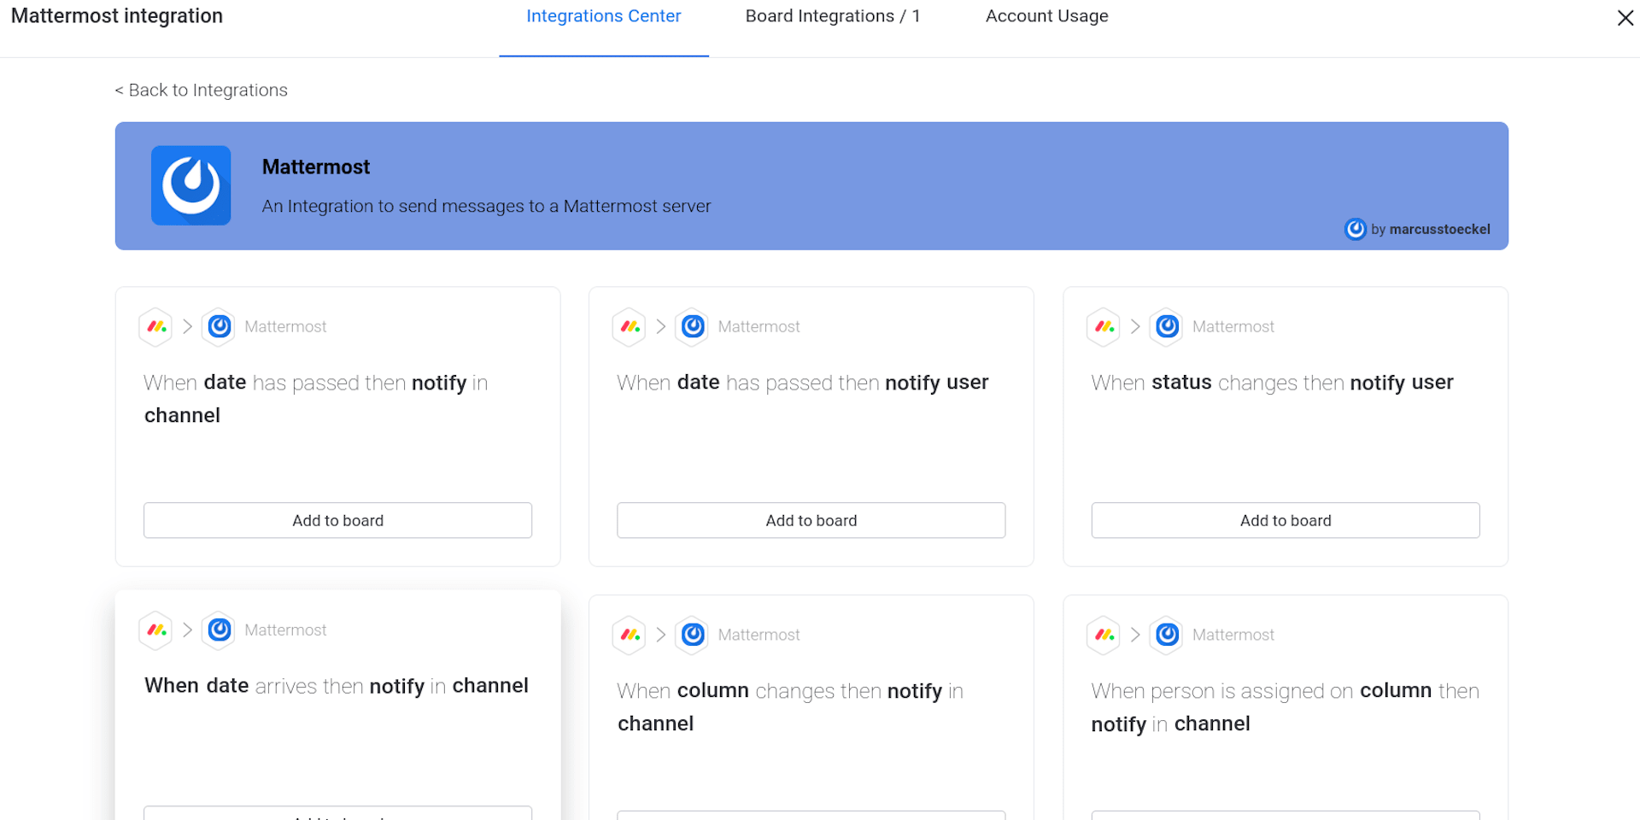Add 'status changes notify user' to board
The height and width of the screenshot is (820, 1640).
(1286, 520)
